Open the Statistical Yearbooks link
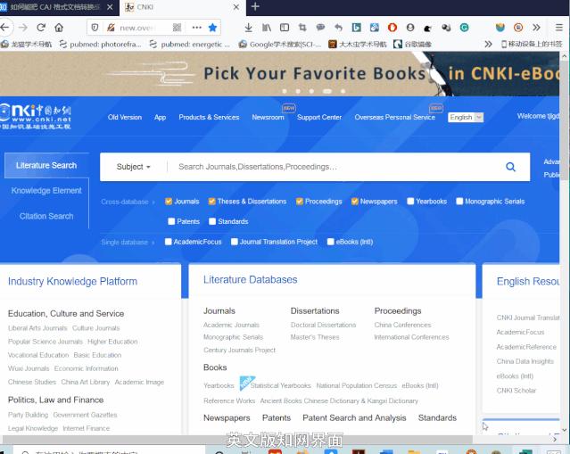This screenshot has height=454, width=570. [281, 385]
